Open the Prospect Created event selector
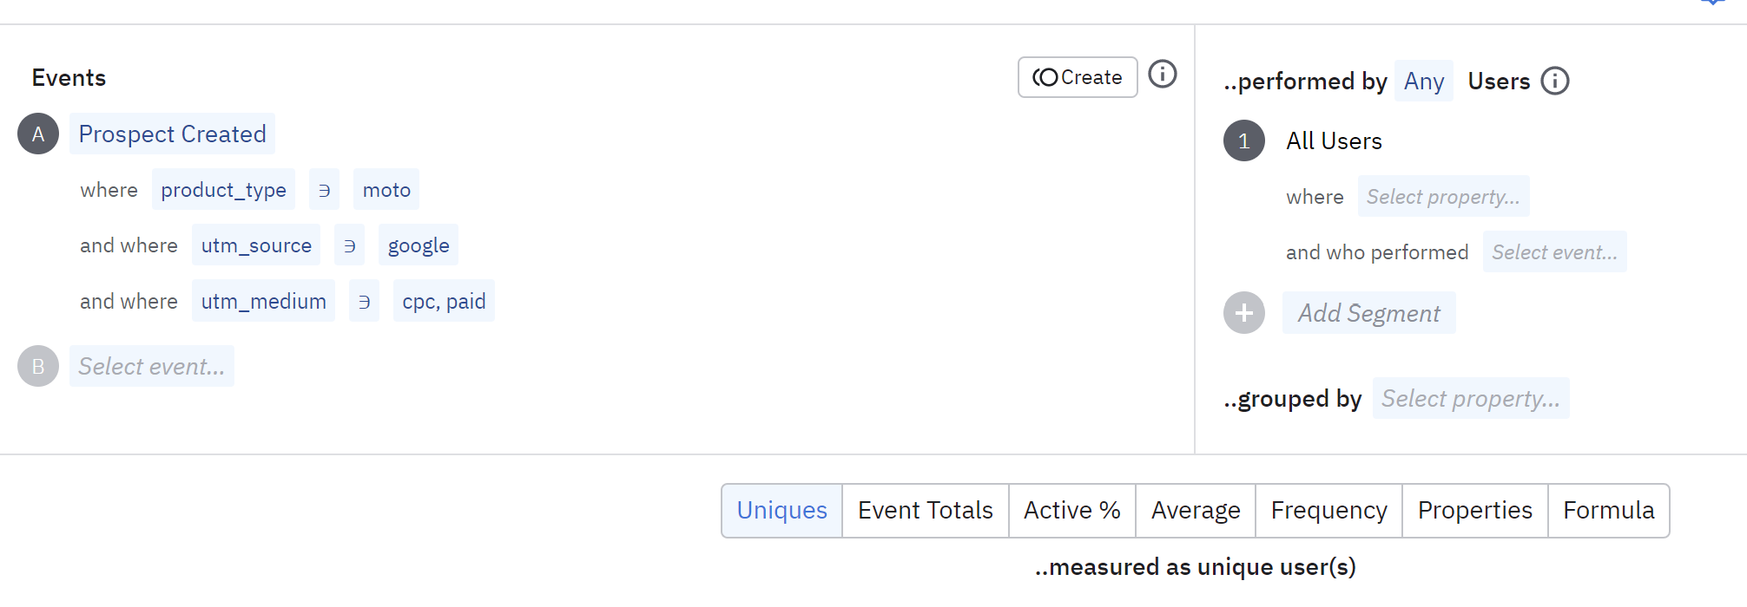Viewport: 1747px width, 607px height. tap(172, 134)
